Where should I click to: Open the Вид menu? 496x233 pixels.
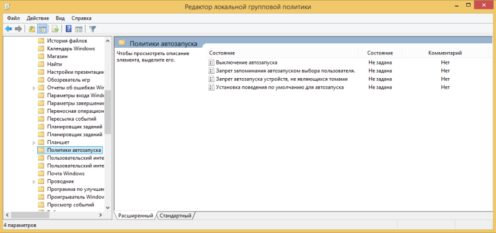pos(60,18)
